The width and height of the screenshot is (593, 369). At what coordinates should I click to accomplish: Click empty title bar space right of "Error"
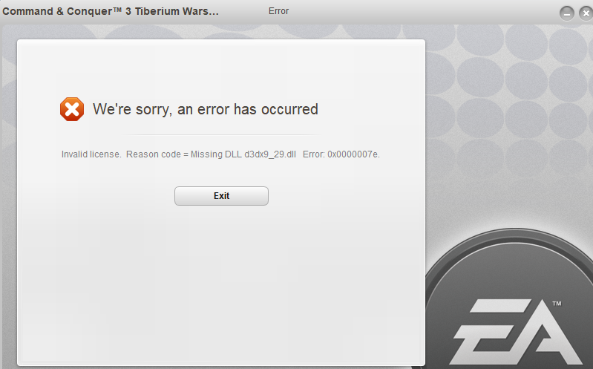tap(416, 11)
